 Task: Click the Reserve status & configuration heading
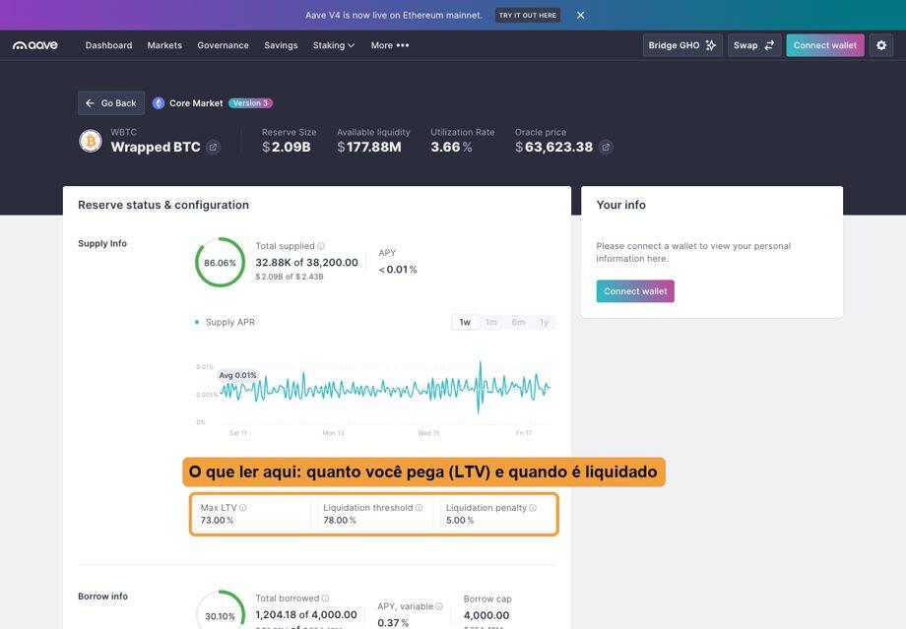pyautogui.click(x=163, y=205)
